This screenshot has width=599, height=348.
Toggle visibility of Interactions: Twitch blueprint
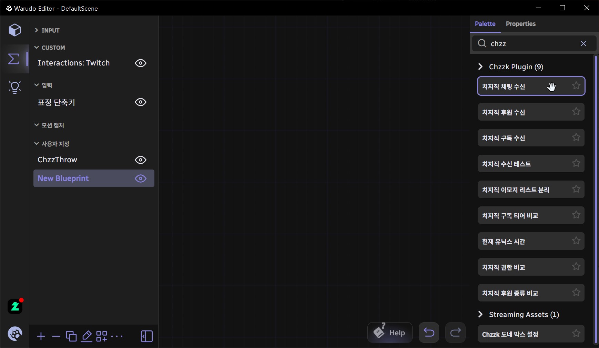click(141, 63)
